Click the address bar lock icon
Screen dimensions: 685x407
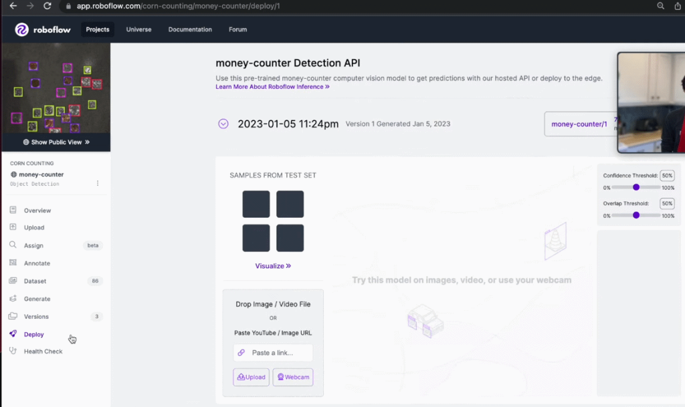[68, 6]
